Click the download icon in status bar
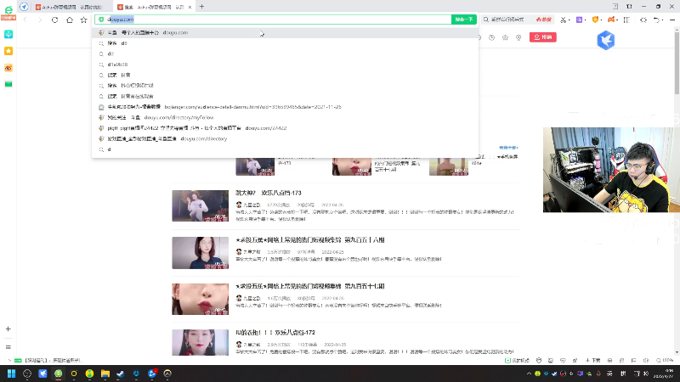680x382 pixels. (x=592, y=360)
